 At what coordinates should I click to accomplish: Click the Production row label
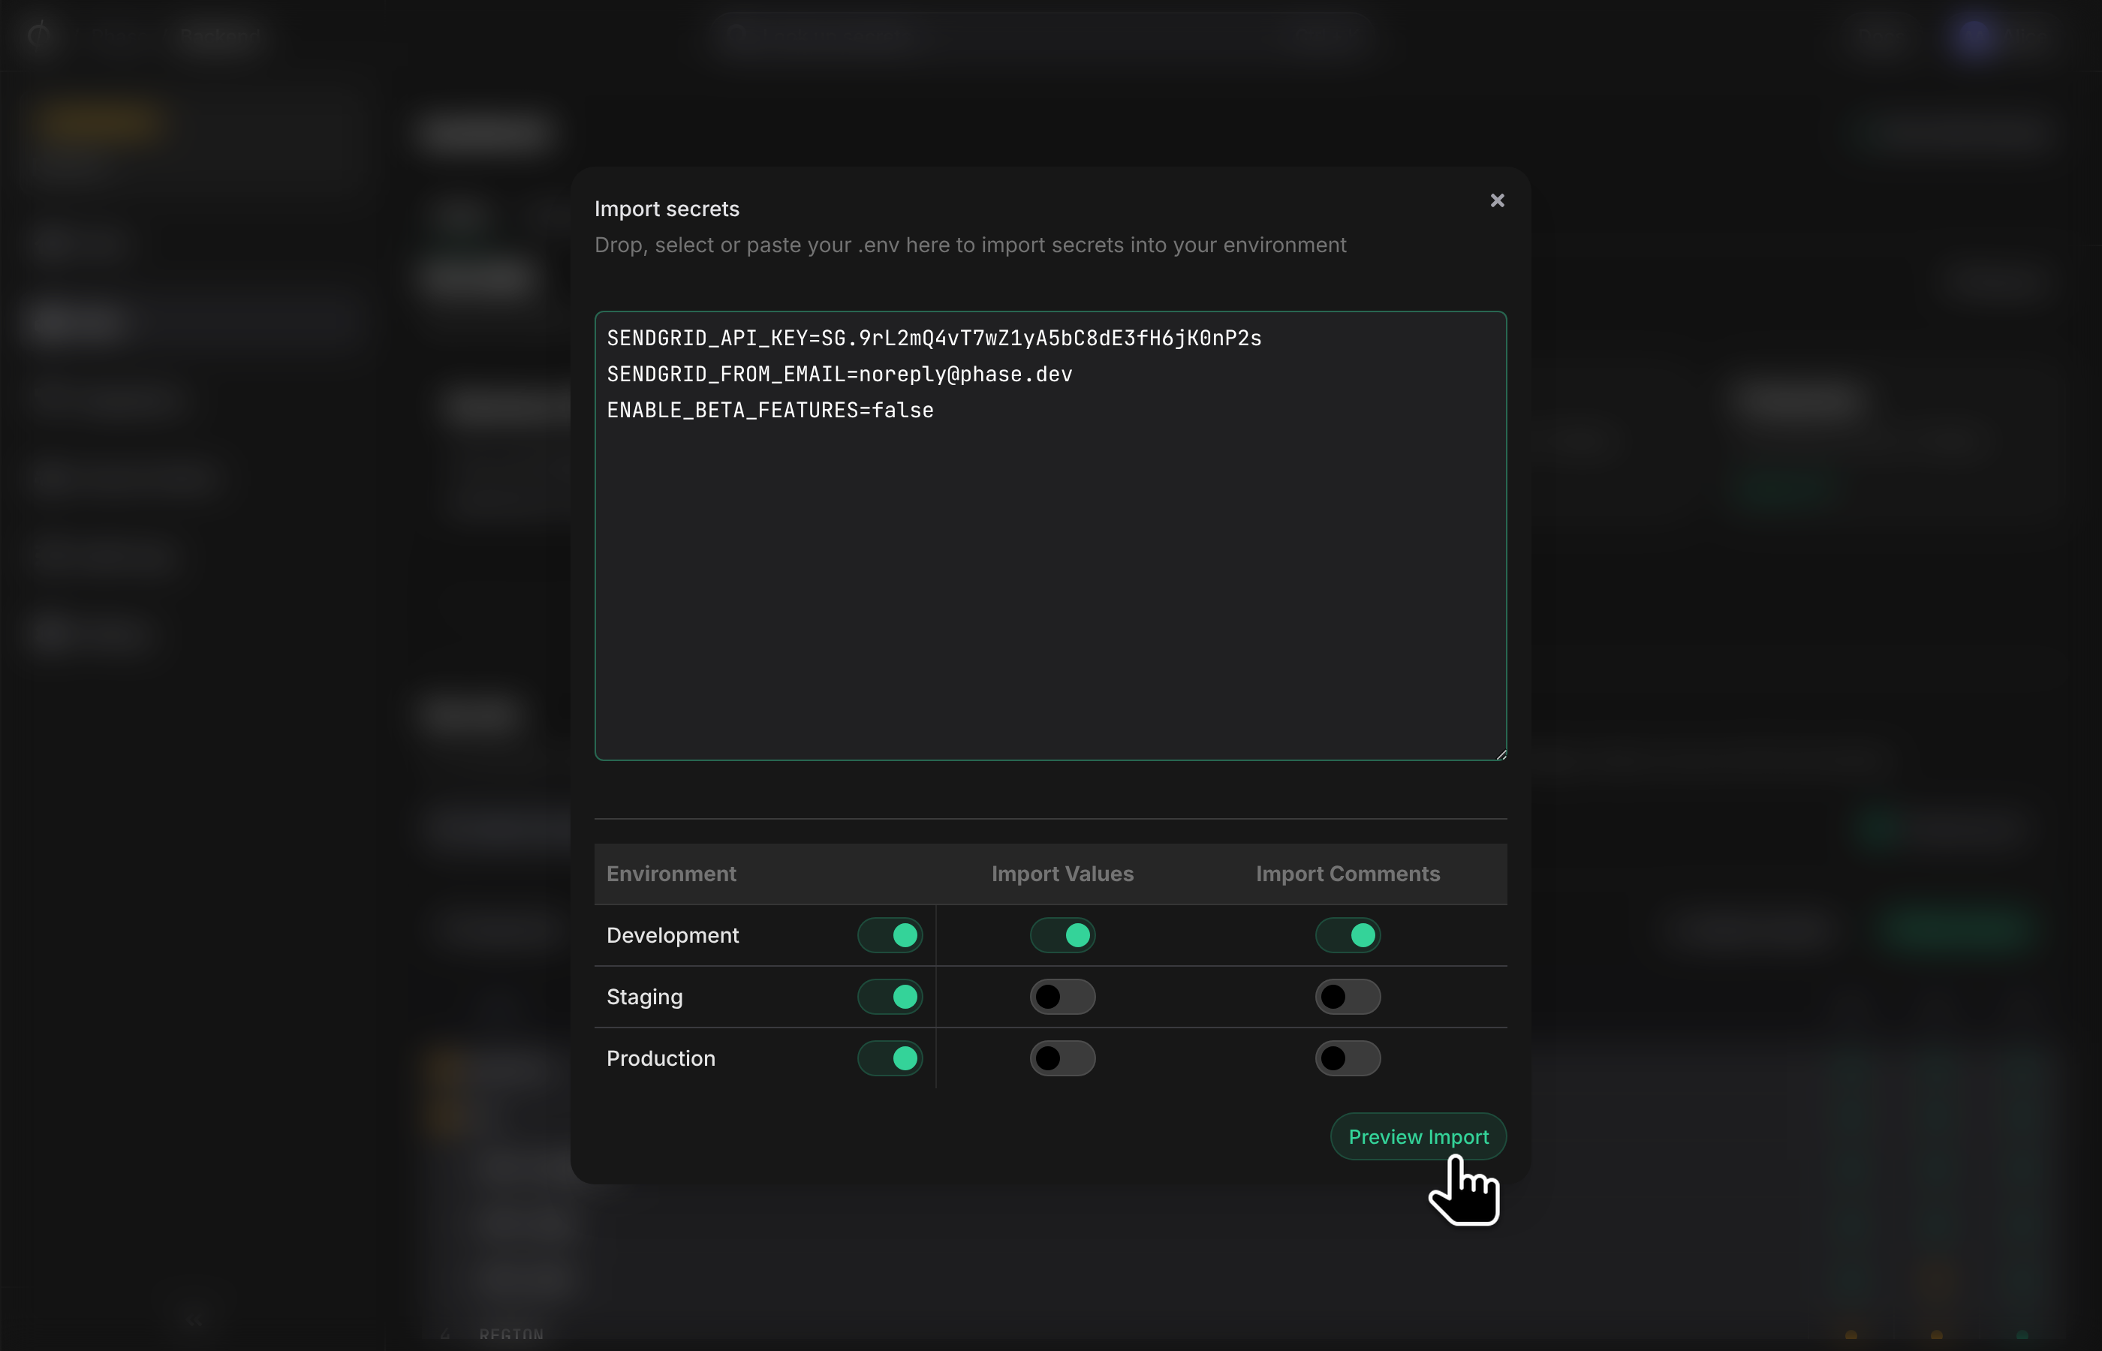661,1058
